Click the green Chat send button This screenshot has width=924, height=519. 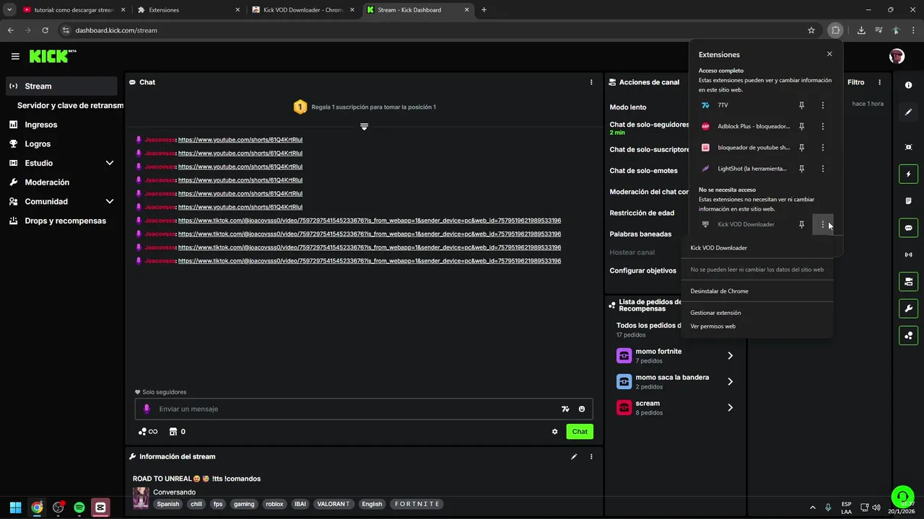tap(580, 432)
